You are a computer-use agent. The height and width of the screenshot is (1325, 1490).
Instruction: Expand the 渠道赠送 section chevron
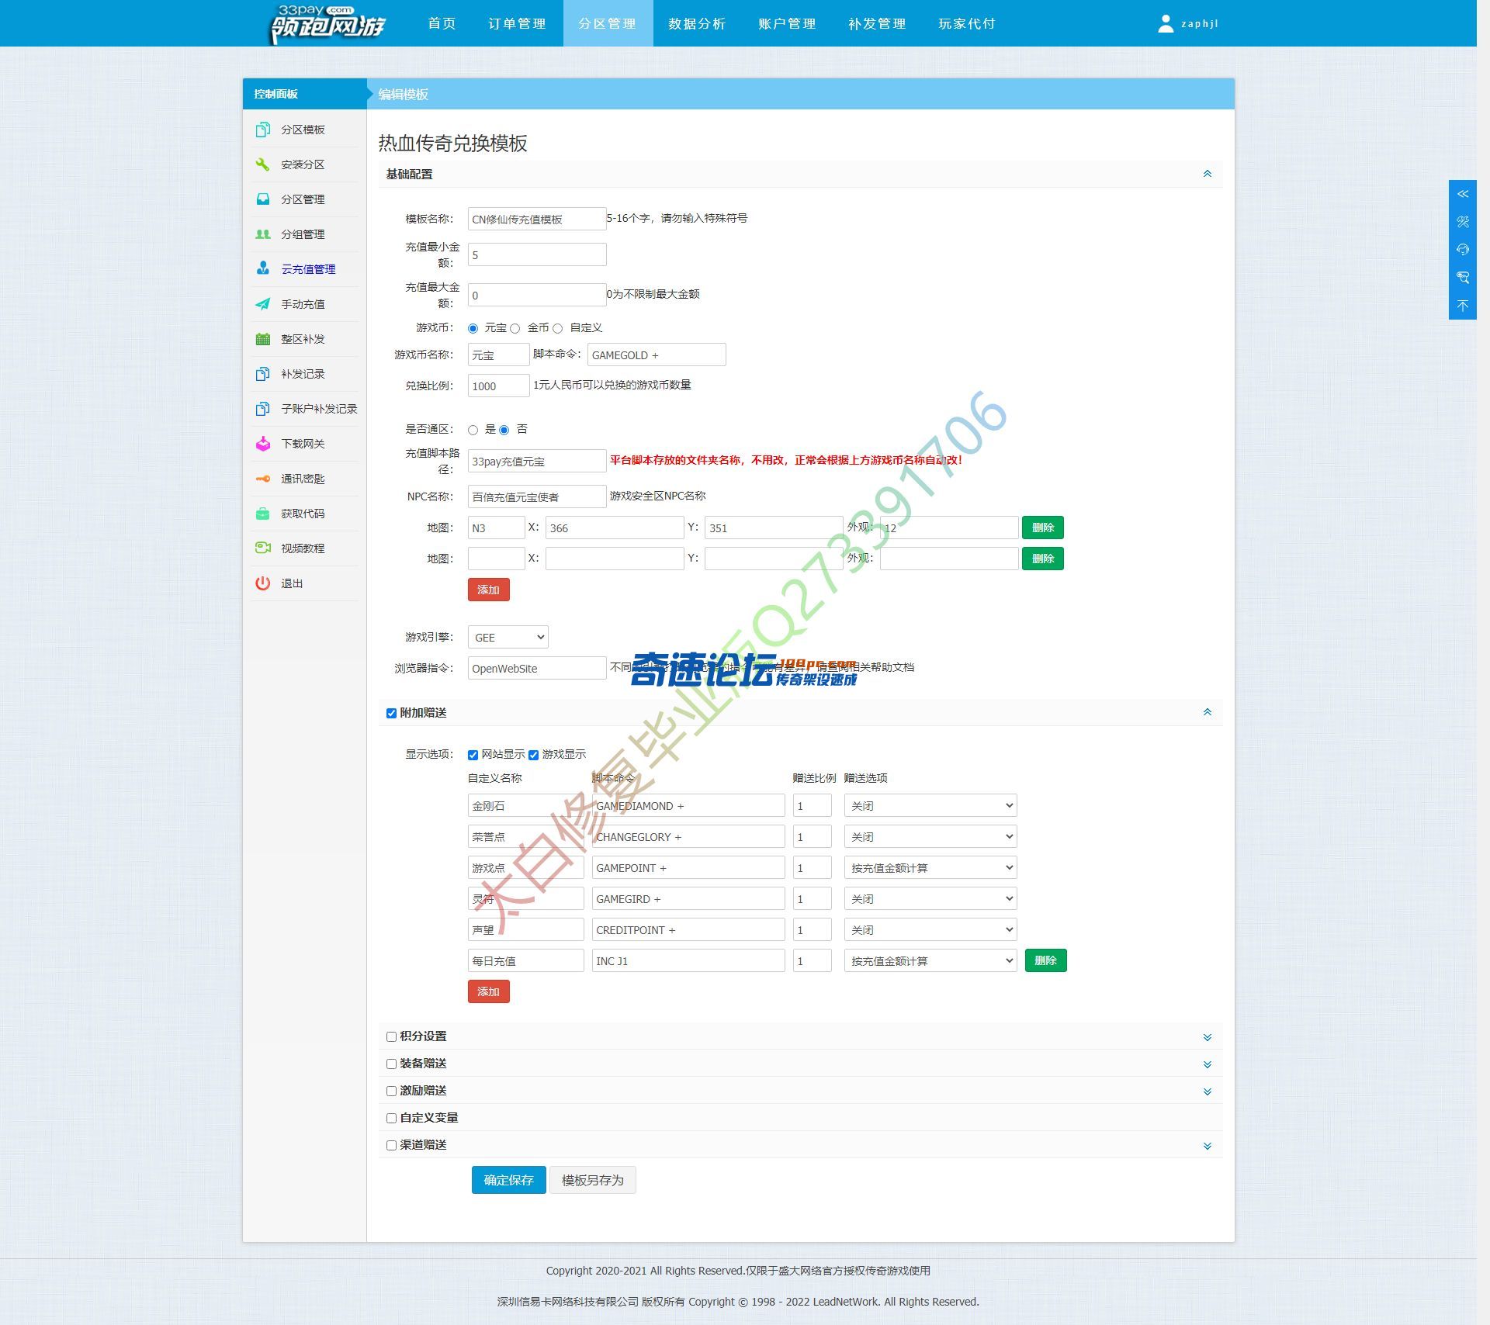[x=1208, y=1146]
